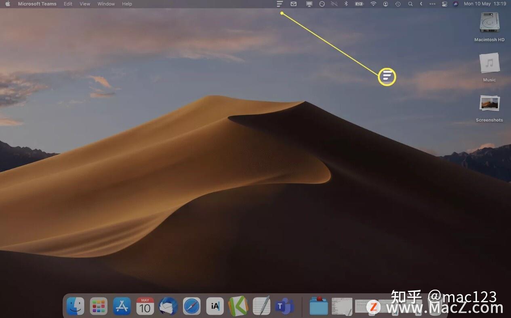Image resolution: width=511 pixels, height=318 pixels.
Task: Open the Calendar app showing May 10
Action: point(145,306)
